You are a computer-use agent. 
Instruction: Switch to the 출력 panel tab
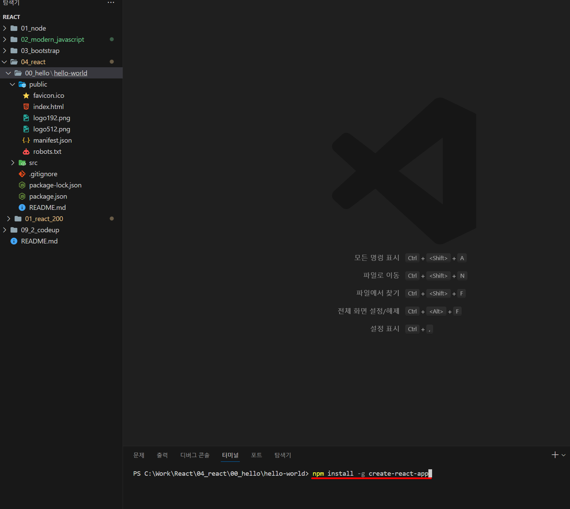click(x=162, y=455)
